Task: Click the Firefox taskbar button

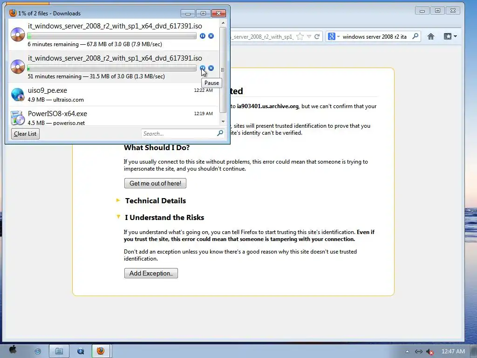Action: [101, 351]
